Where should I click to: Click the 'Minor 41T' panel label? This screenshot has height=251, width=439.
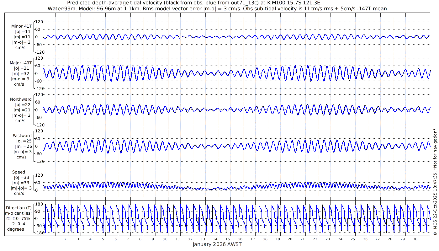pyautogui.click(x=21, y=26)
